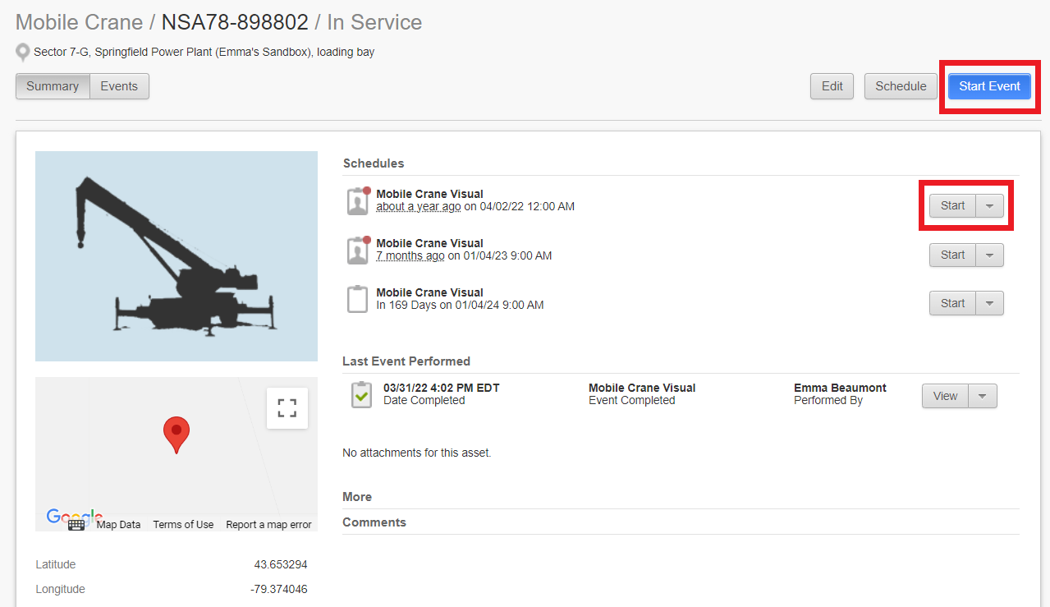Viewport: 1050px width, 607px height.
Task: Click "No attachments for this asset." text
Action: point(417,453)
